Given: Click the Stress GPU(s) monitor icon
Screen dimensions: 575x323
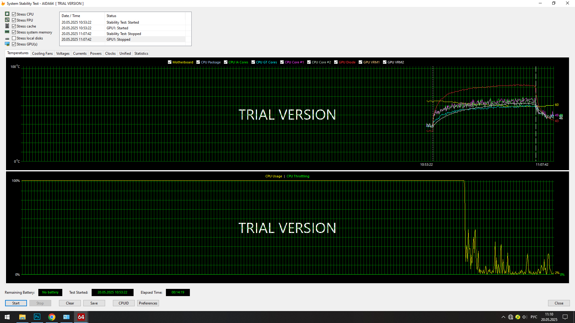Looking at the screenshot, I should (x=7, y=44).
